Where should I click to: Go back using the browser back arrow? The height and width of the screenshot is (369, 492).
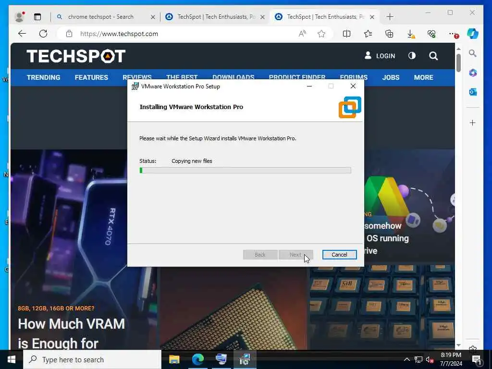[22, 34]
